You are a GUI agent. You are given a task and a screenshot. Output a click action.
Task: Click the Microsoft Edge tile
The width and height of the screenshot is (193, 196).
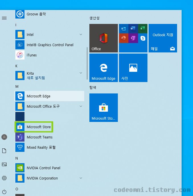pos(104,68)
